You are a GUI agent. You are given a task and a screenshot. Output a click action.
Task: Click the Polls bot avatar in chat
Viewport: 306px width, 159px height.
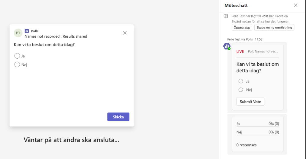coord(227,46)
